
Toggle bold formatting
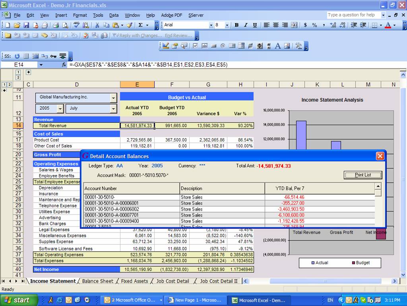(x=236, y=25)
